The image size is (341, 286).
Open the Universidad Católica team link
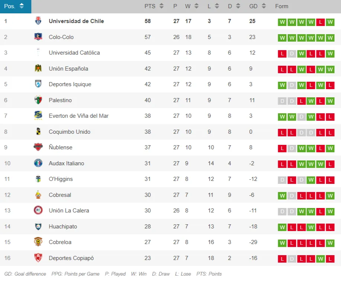74,53
